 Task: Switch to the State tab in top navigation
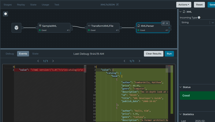click(x=33, y=5)
